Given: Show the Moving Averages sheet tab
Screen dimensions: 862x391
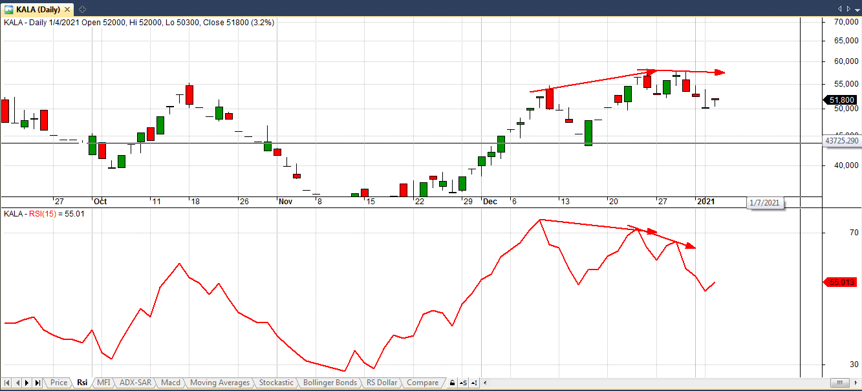Looking at the screenshot, I should [x=220, y=383].
